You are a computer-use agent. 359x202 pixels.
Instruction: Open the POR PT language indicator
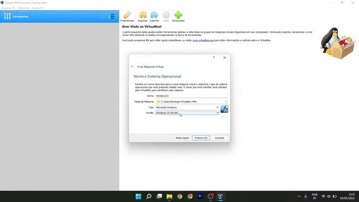[x=315, y=196]
